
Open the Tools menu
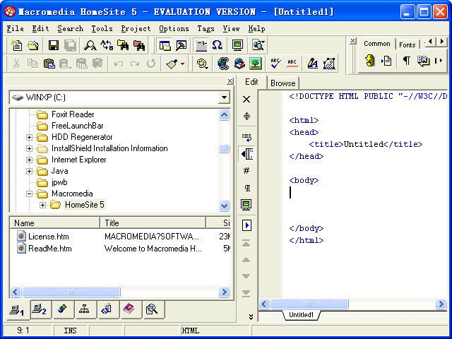click(x=102, y=28)
